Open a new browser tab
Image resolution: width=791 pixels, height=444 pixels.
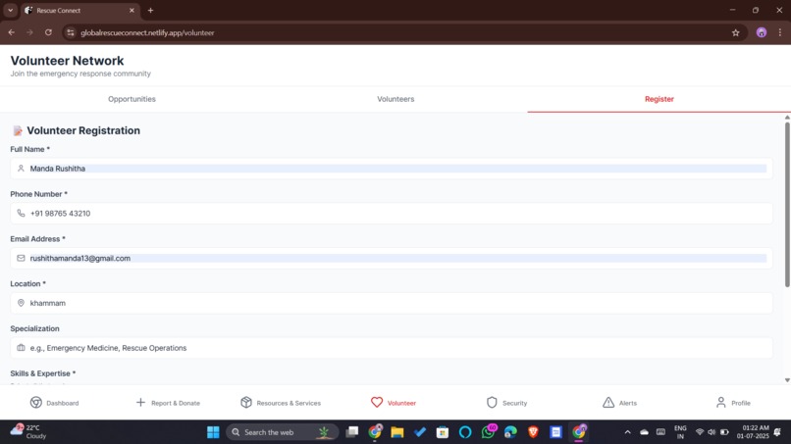[x=150, y=10]
